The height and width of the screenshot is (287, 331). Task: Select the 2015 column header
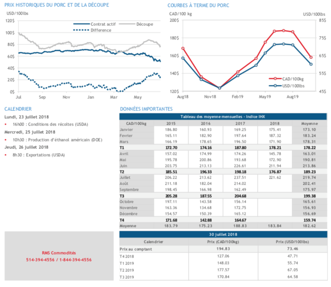click(171, 123)
